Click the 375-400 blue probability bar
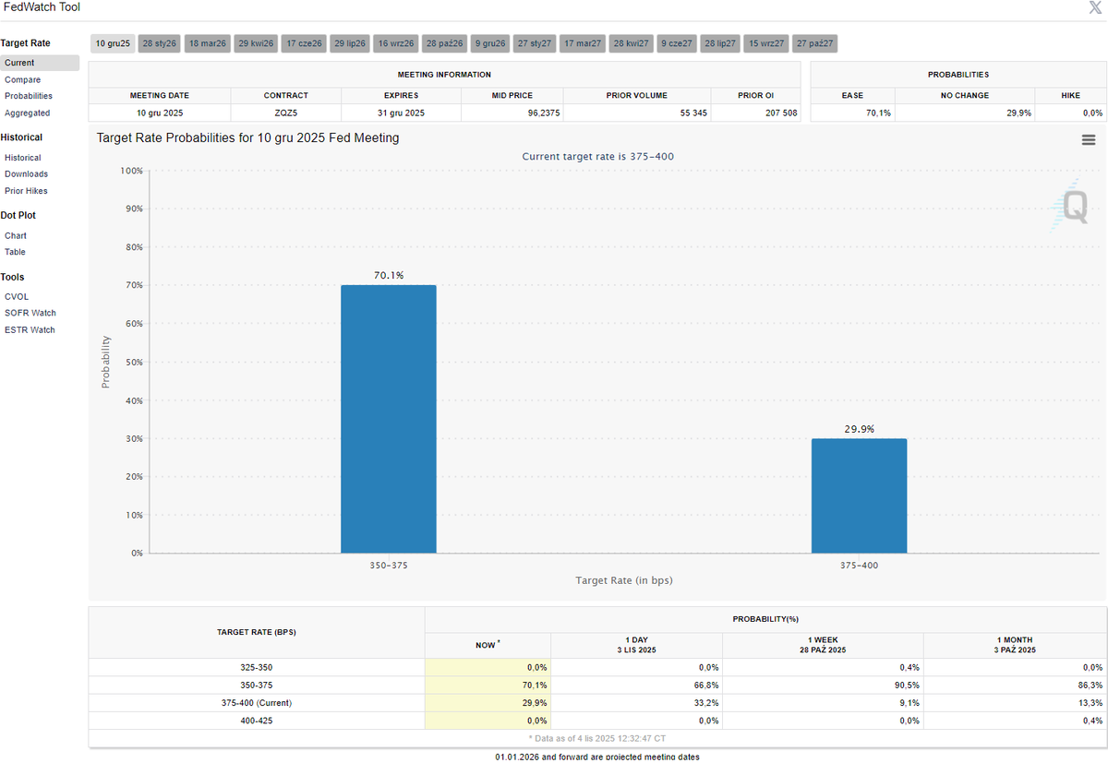 pos(859,495)
